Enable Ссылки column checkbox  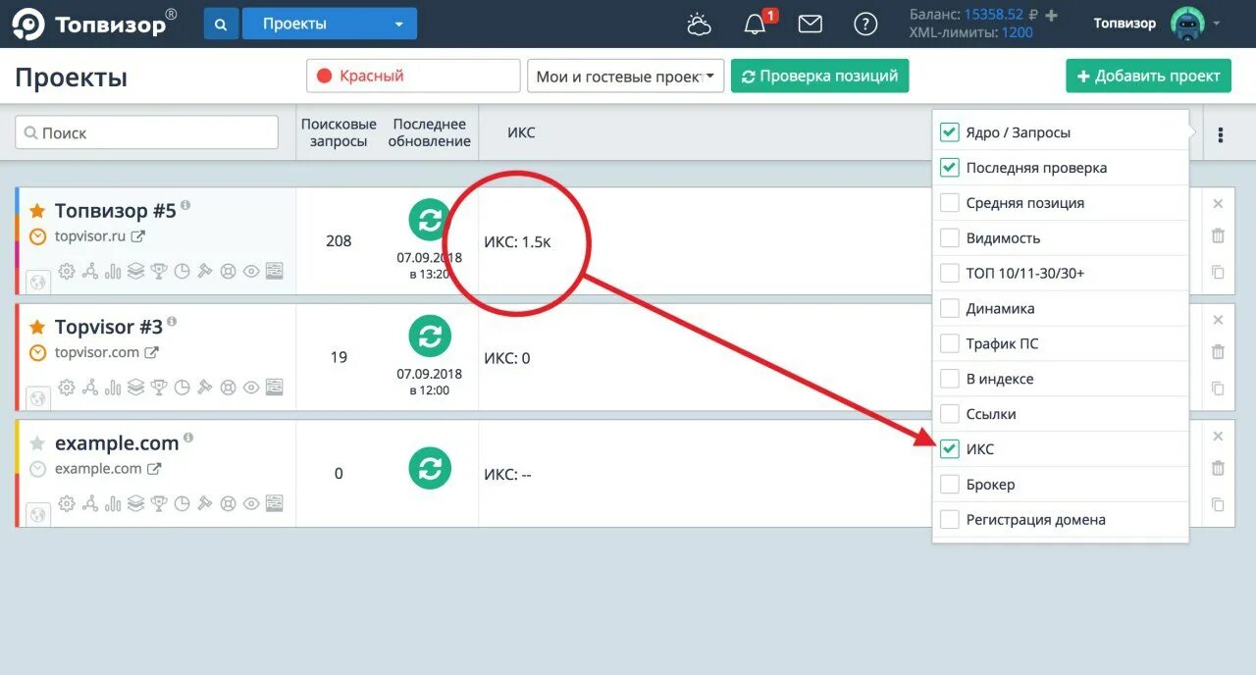tap(949, 414)
